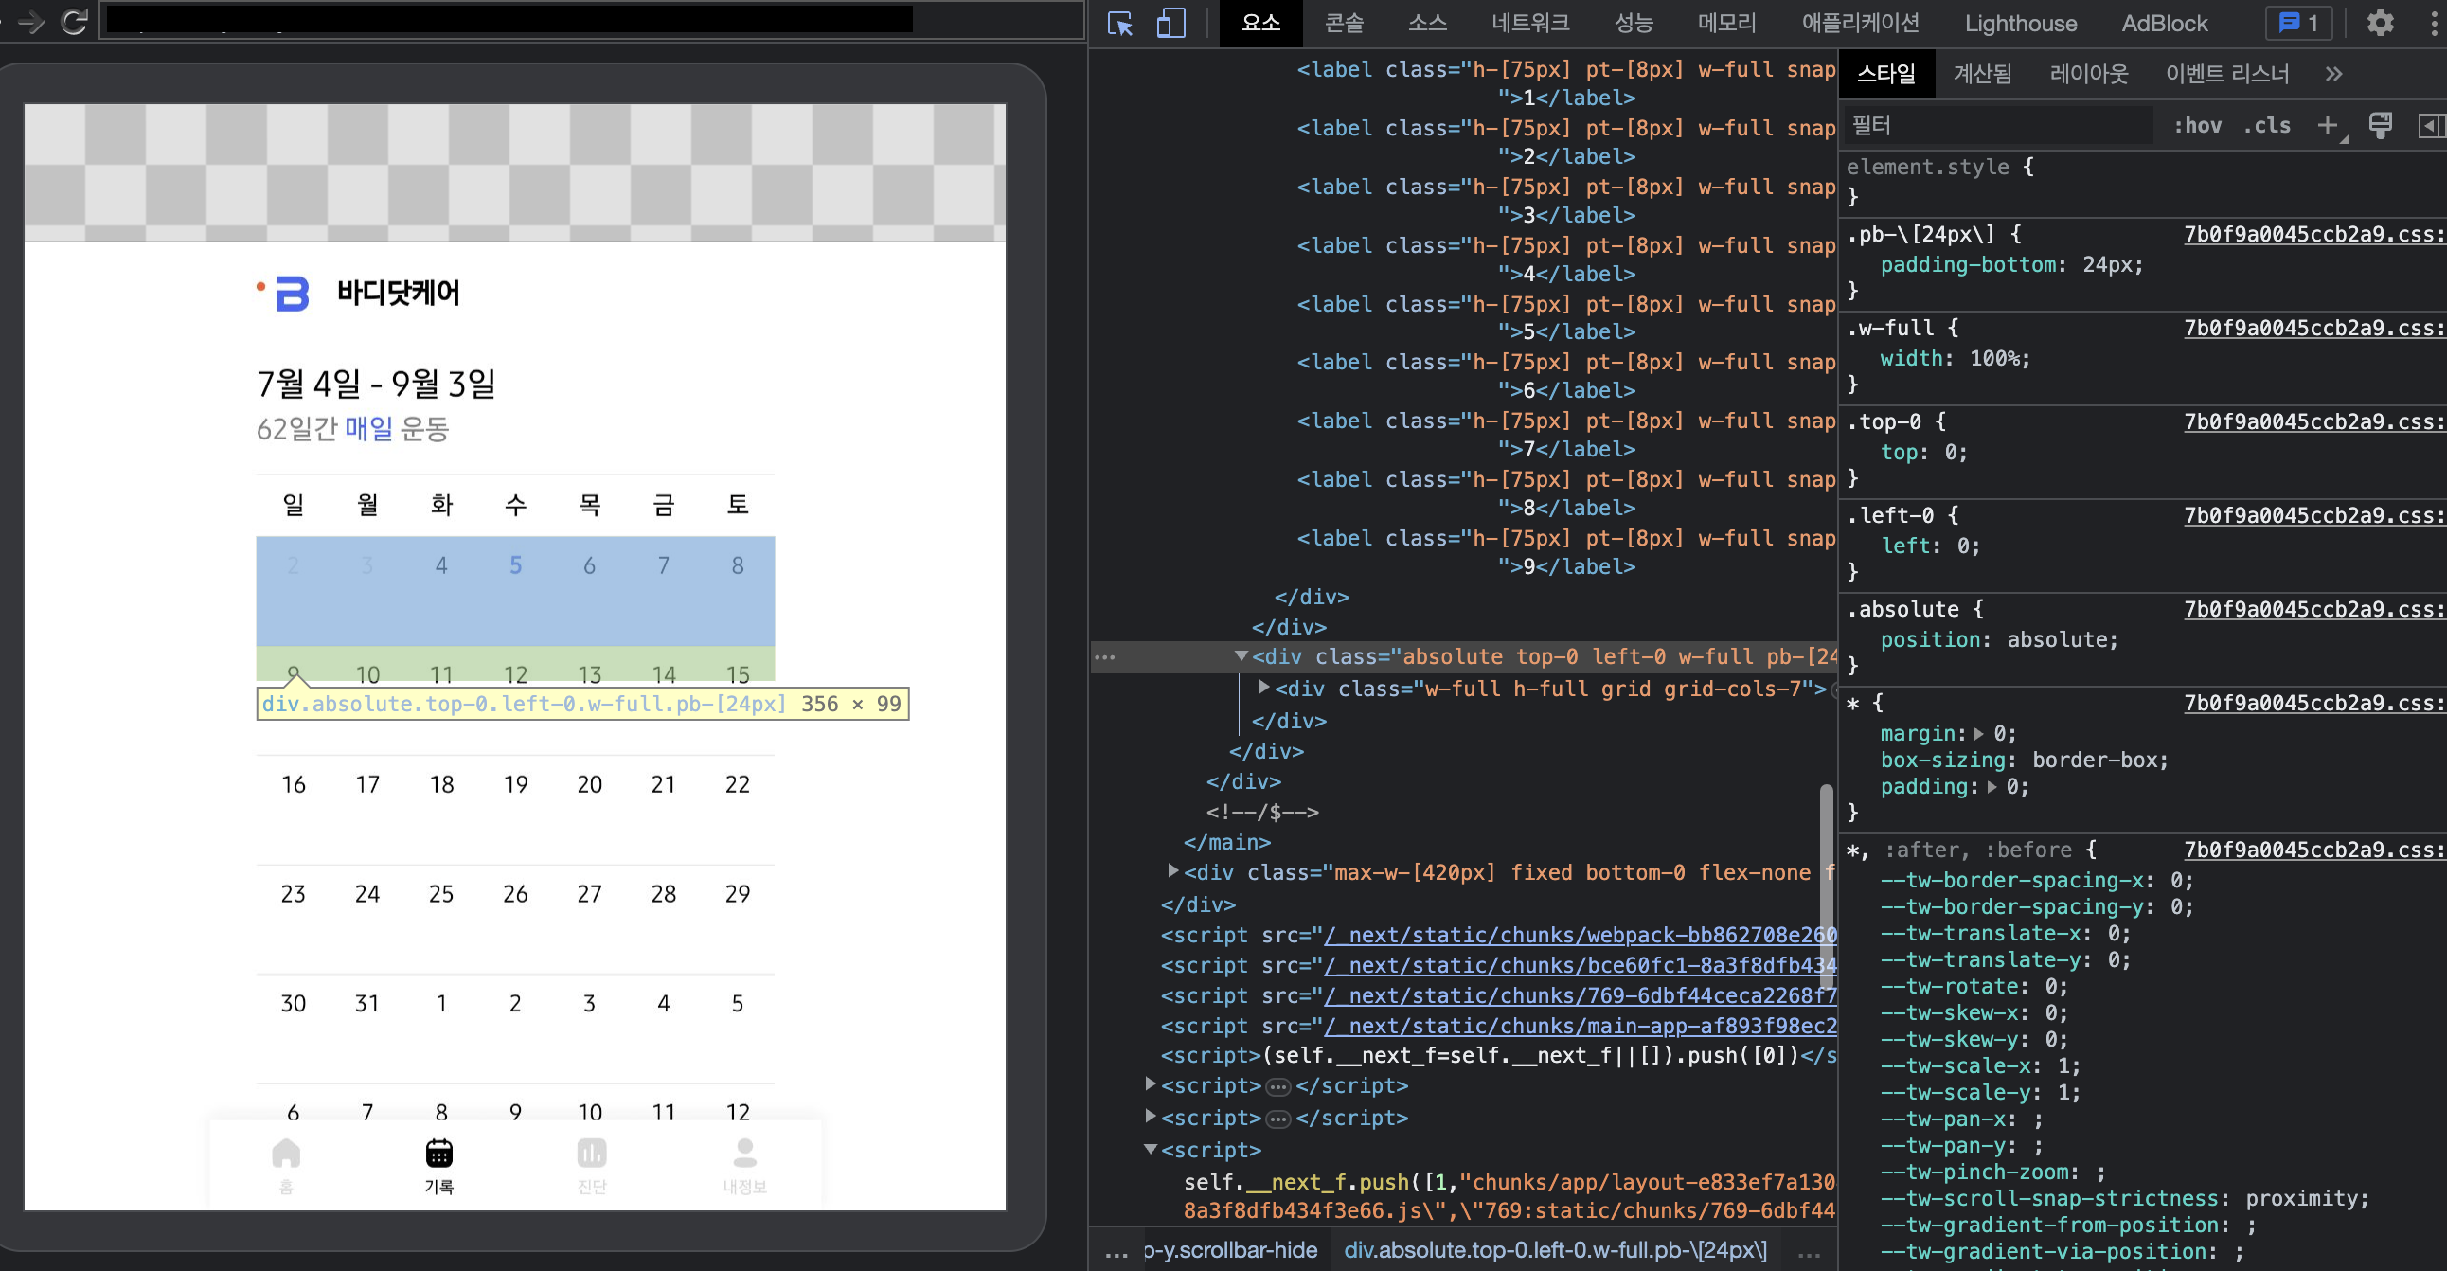Image resolution: width=2447 pixels, height=1271 pixels.
Task: Open CSS source link for .w-full rule
Action: click(2315, 328)
